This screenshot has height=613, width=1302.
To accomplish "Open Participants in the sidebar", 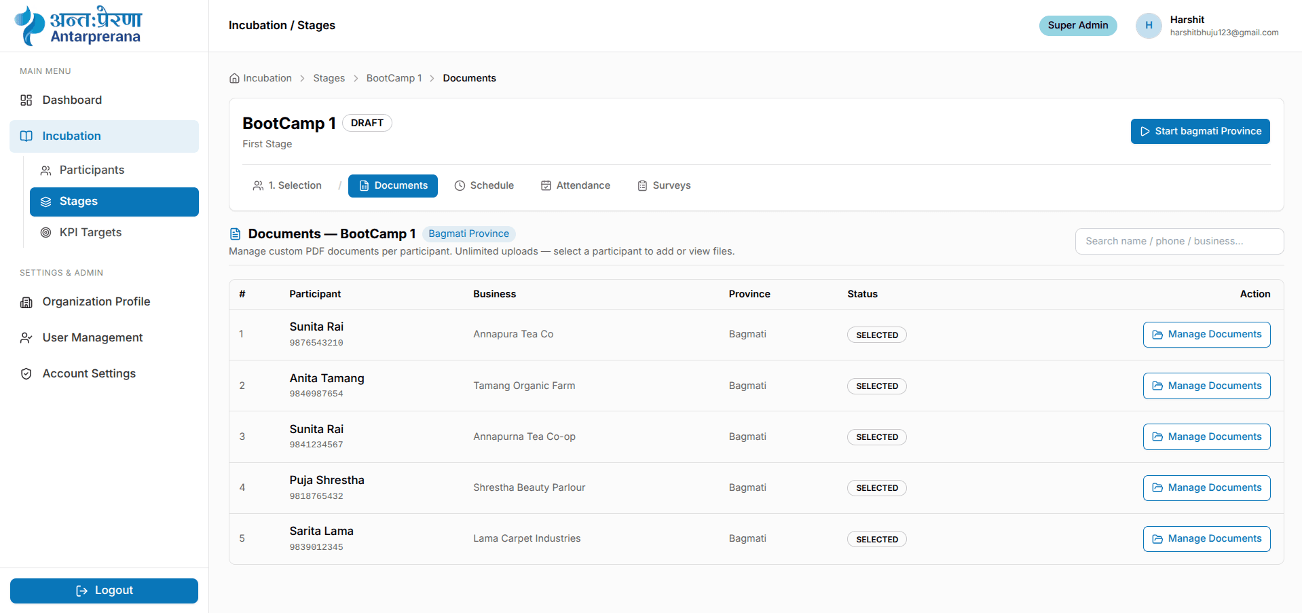I will pyautogui.click(x=114, y=170).
